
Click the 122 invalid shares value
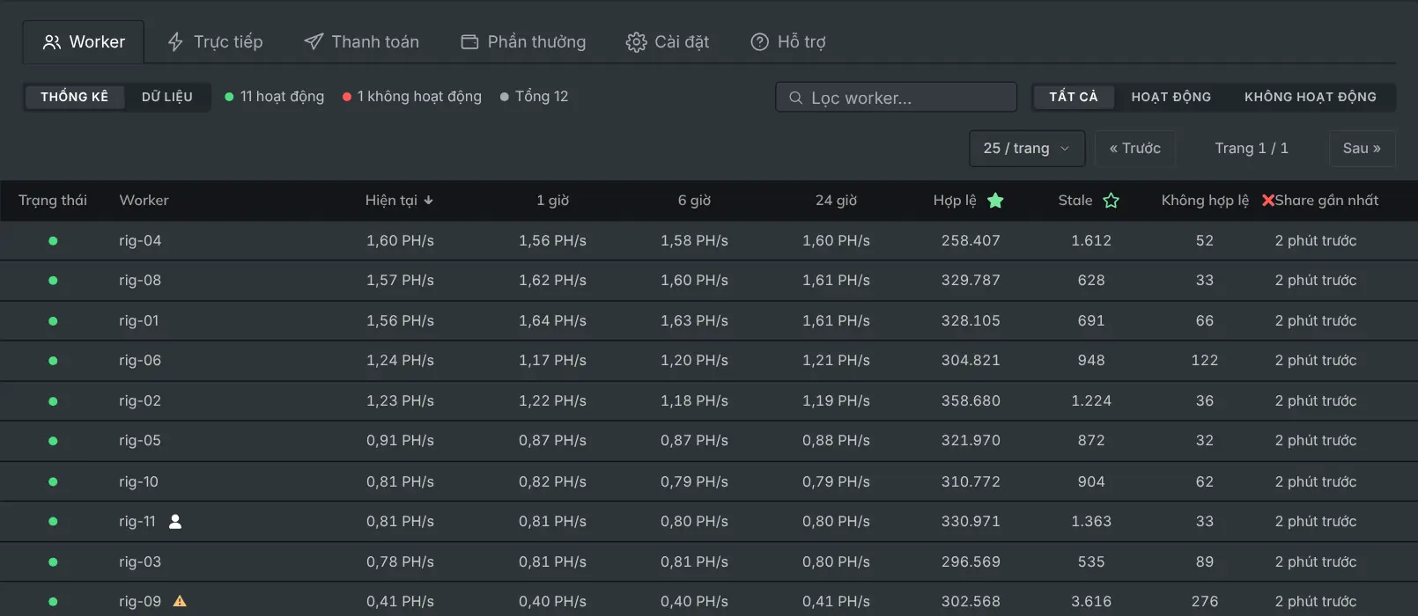pos(1205,361)
